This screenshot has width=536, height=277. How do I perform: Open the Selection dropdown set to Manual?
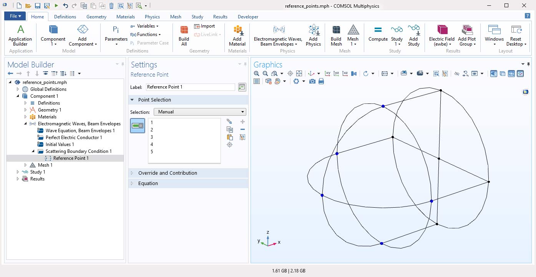pyautogui.click(x=199, y=112)
